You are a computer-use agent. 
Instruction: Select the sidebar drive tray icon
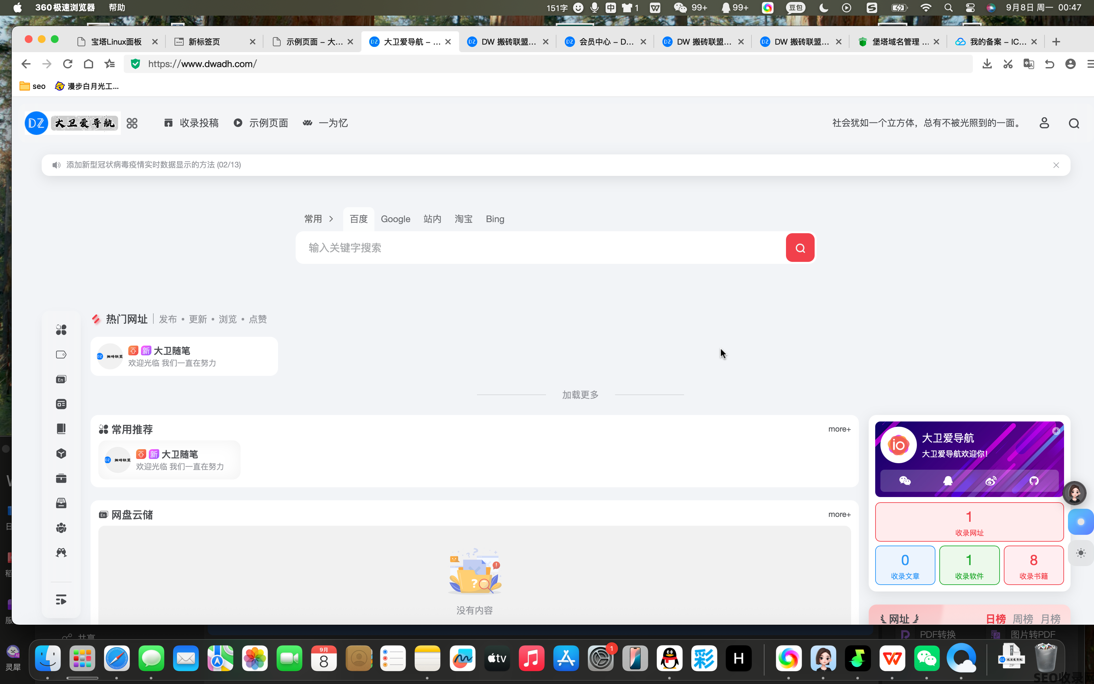coord(61,503)
